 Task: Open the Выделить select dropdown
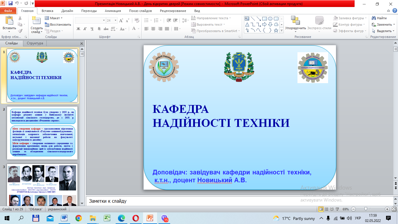click(383, 31)
